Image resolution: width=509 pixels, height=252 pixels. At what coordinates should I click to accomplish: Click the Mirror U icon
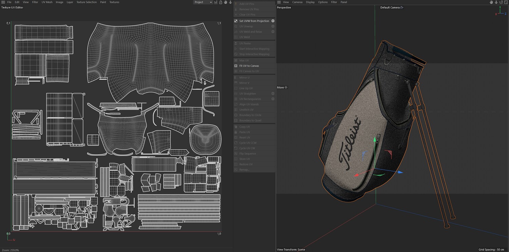(236, 78)
